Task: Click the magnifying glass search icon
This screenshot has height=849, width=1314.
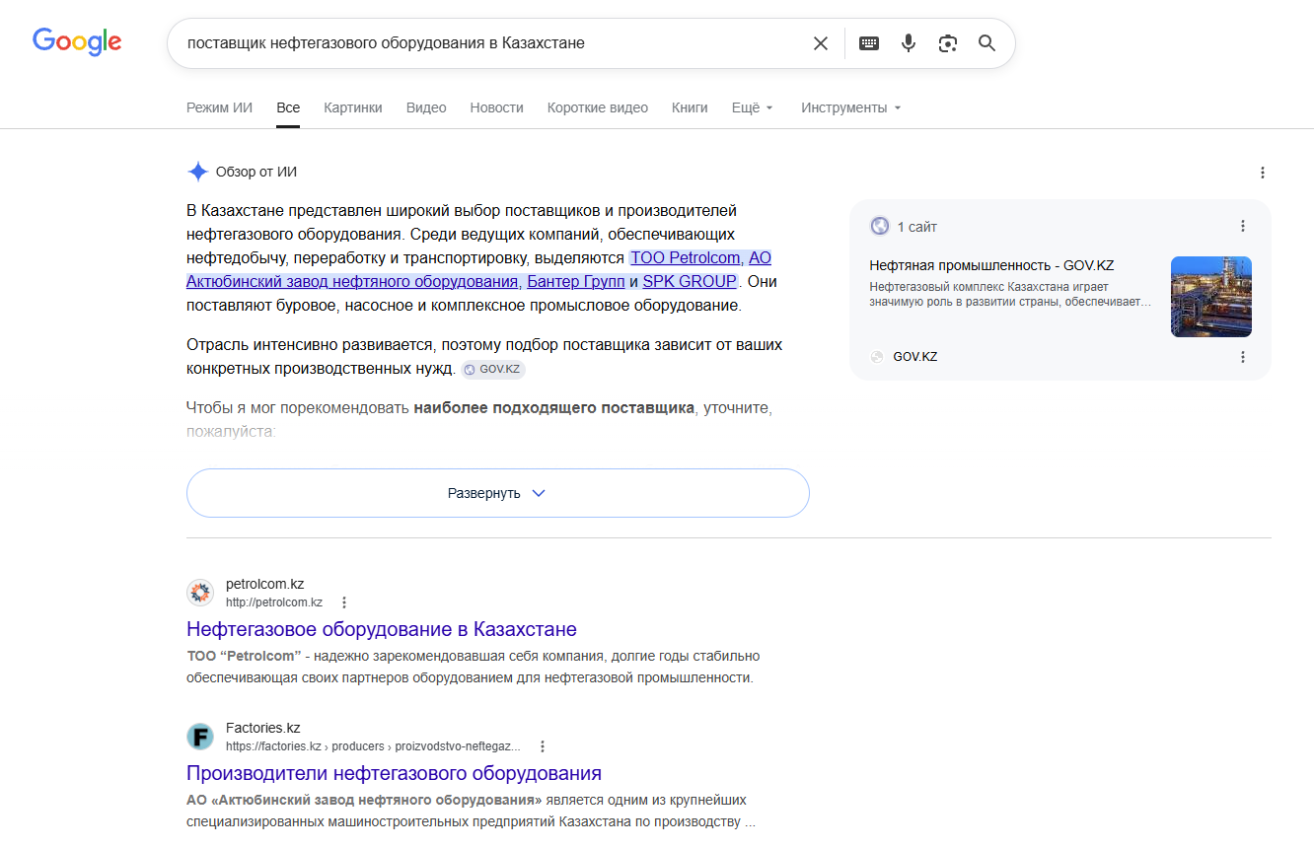Action: tap(987, 43)
